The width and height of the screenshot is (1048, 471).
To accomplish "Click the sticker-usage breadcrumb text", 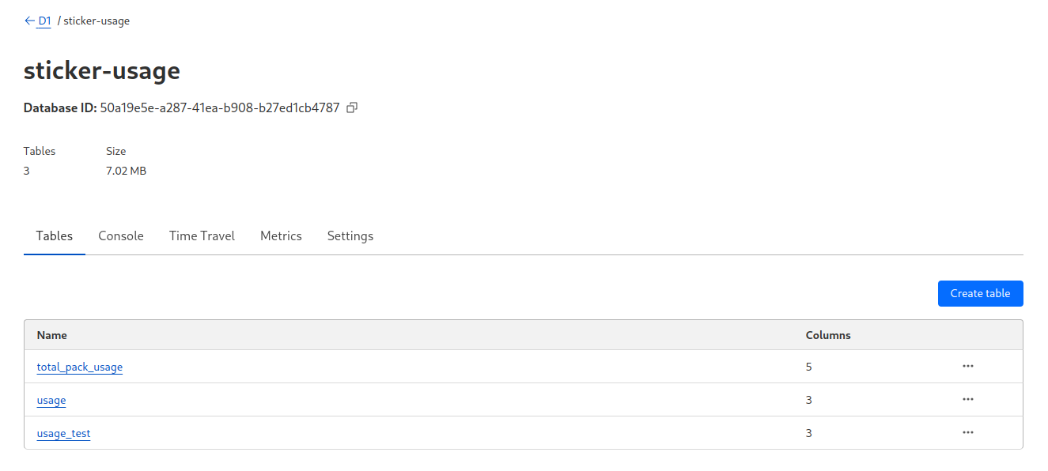I will 96,21.
